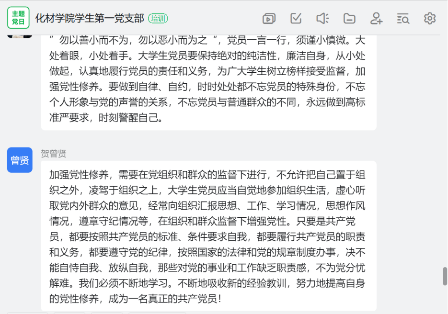Viewport: 448px width, 314px height.
Task: Open group announcements speaker icon
Action: (x=322, y=19)
